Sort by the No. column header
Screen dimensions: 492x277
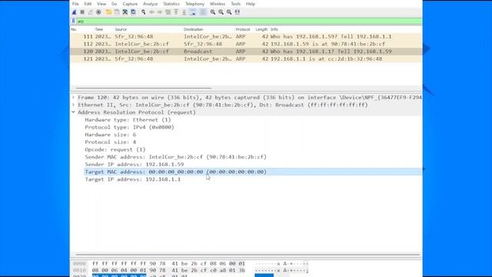[74, 29]
